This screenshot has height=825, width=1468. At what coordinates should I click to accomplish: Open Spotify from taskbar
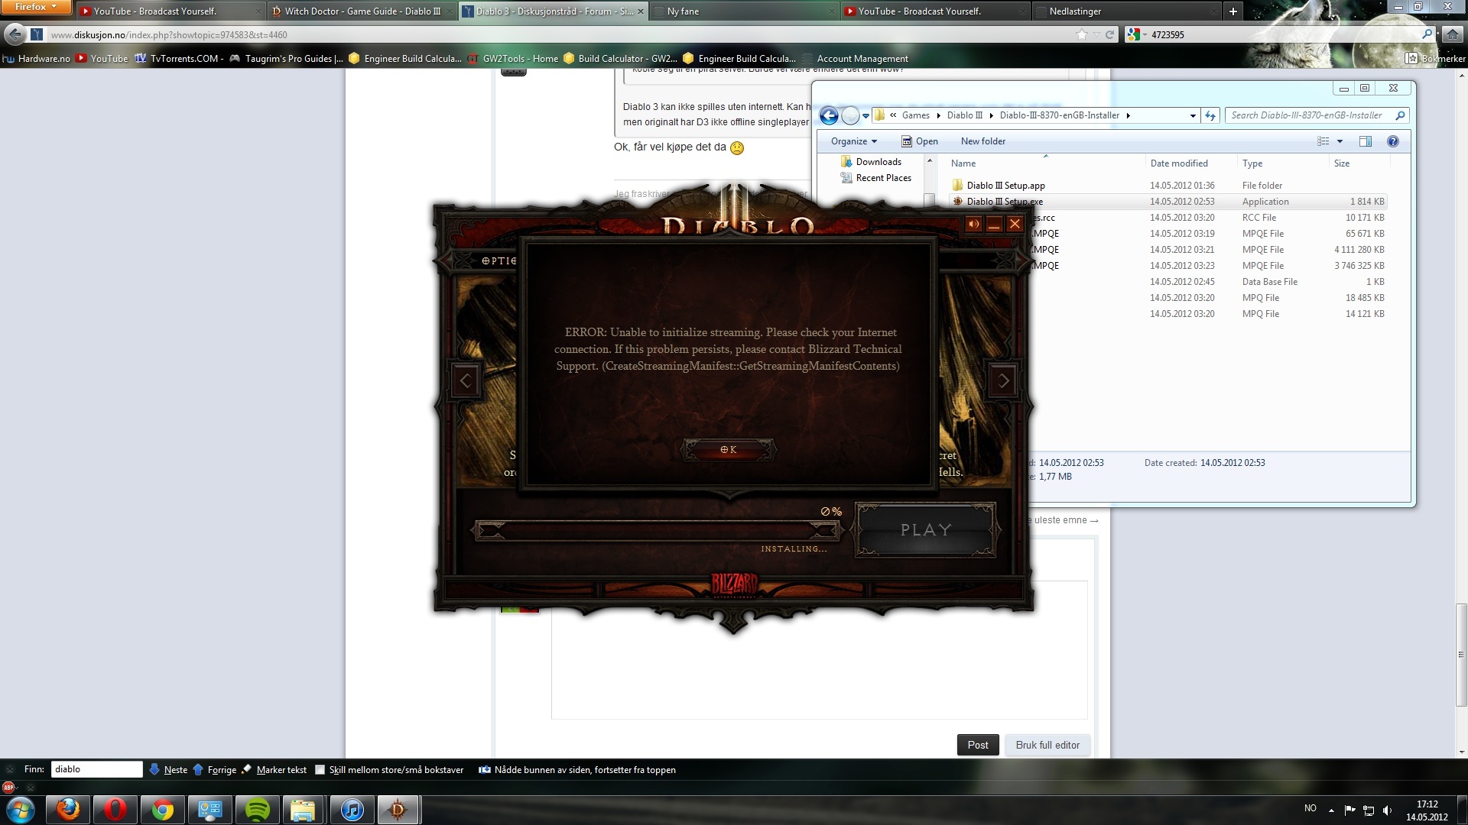(257, 810)
